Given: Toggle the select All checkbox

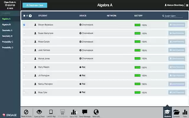Looking at the screenshot, I should [x=24, y=16].
